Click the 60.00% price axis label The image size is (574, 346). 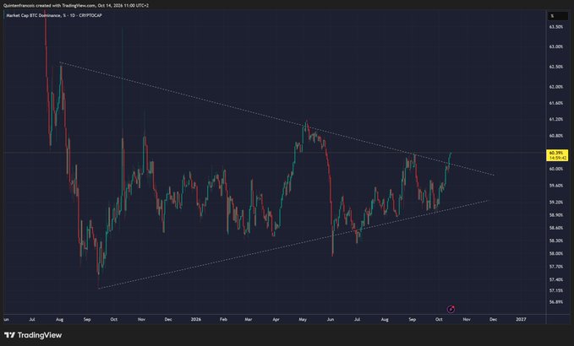pyautogui.click(x=555, y=169)
